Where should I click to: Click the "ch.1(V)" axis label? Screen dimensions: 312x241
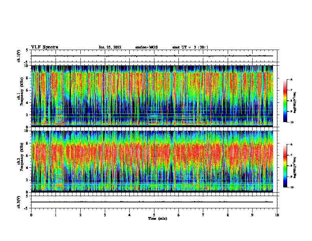(x=19, y=56)
